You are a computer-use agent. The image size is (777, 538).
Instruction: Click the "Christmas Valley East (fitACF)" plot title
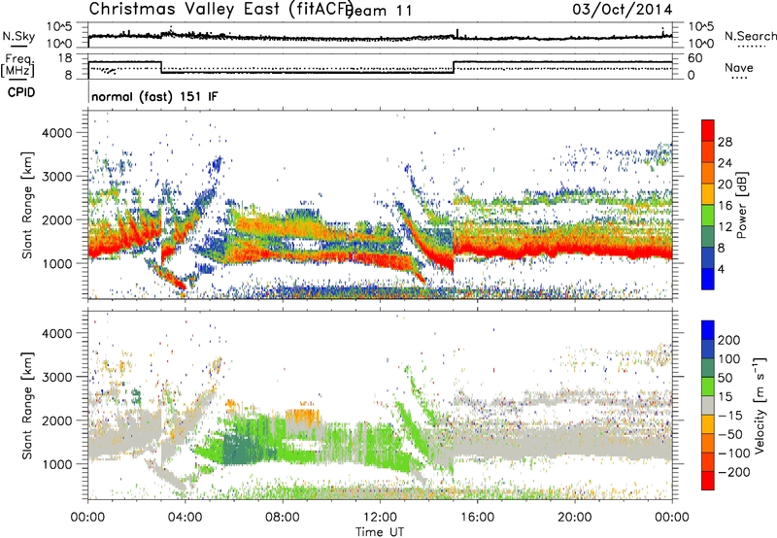pyautogui.click(x=220, y=10)
